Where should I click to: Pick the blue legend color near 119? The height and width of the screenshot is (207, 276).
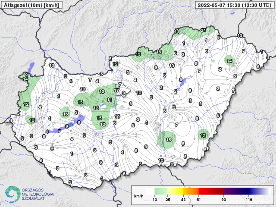254,191
